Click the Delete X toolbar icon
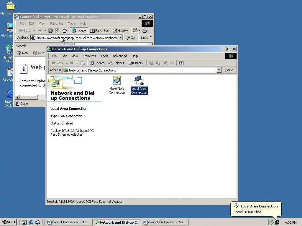The width and height of the screenshot is (302, 226). pos(165,63)
